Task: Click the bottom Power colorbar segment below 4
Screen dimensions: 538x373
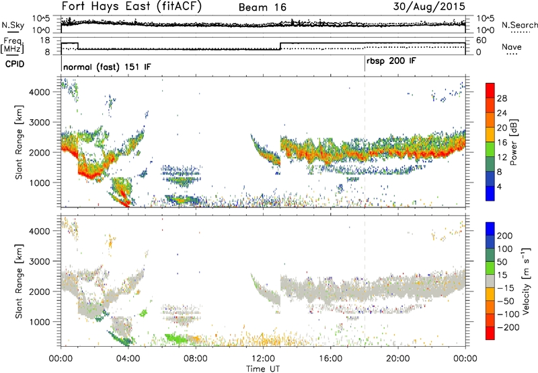Action: click(490, 193)
